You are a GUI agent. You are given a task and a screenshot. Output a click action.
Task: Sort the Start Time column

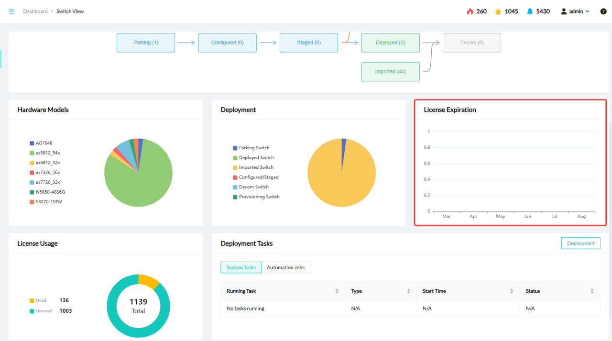[x=512, y=291]
